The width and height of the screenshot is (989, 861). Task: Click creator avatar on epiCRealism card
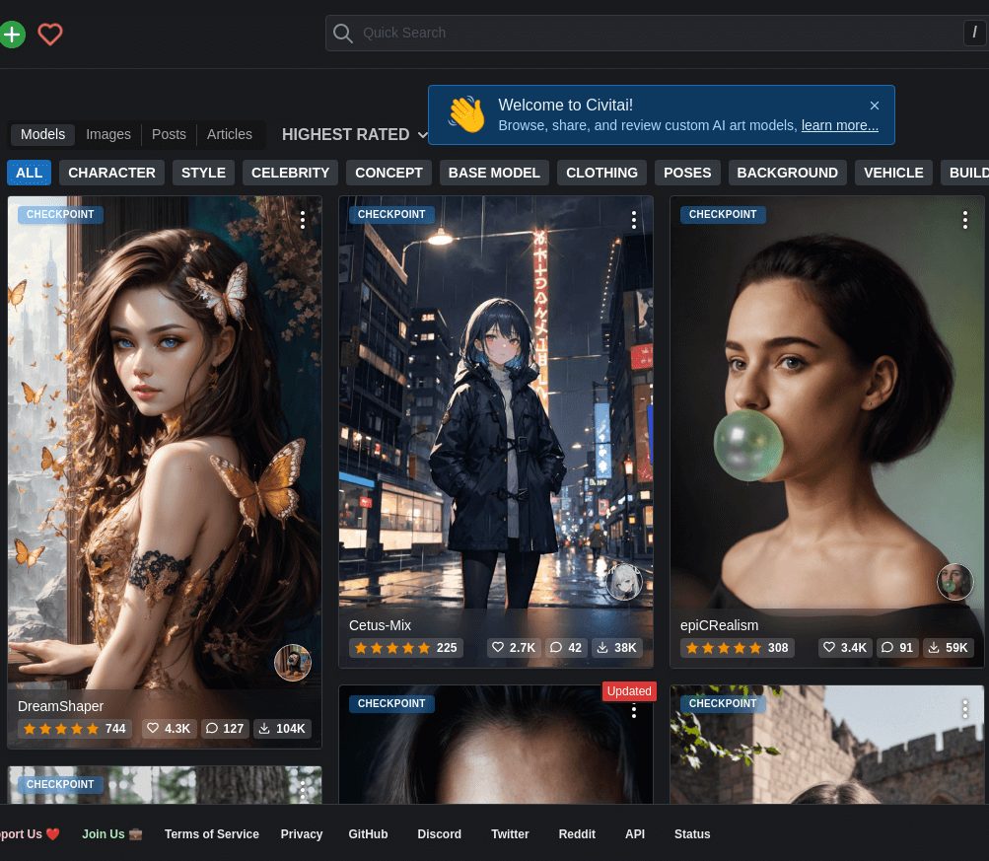[954, 582]
